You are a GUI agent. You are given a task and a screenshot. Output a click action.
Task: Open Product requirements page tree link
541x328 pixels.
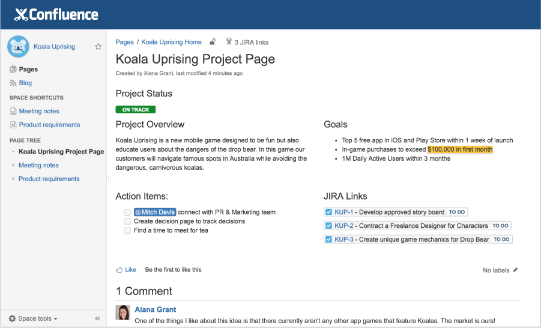pyautogui.click(x=49, y=179)
